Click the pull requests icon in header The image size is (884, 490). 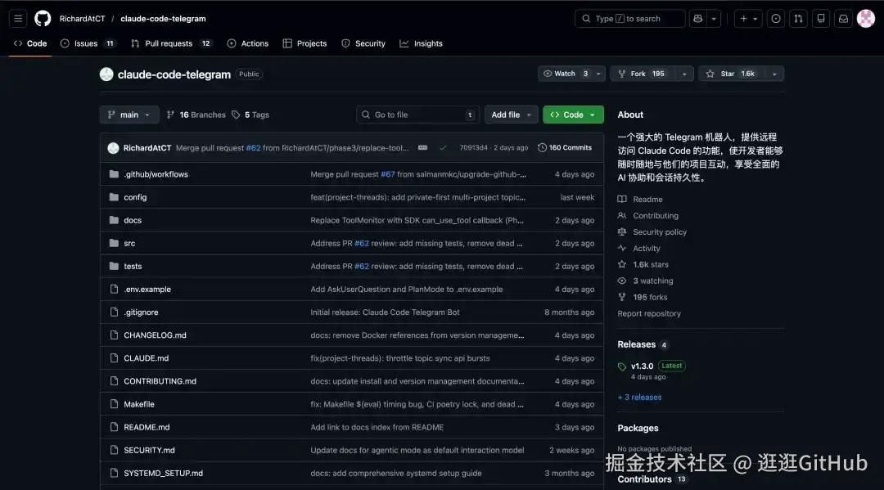click(x=798, y=19)
